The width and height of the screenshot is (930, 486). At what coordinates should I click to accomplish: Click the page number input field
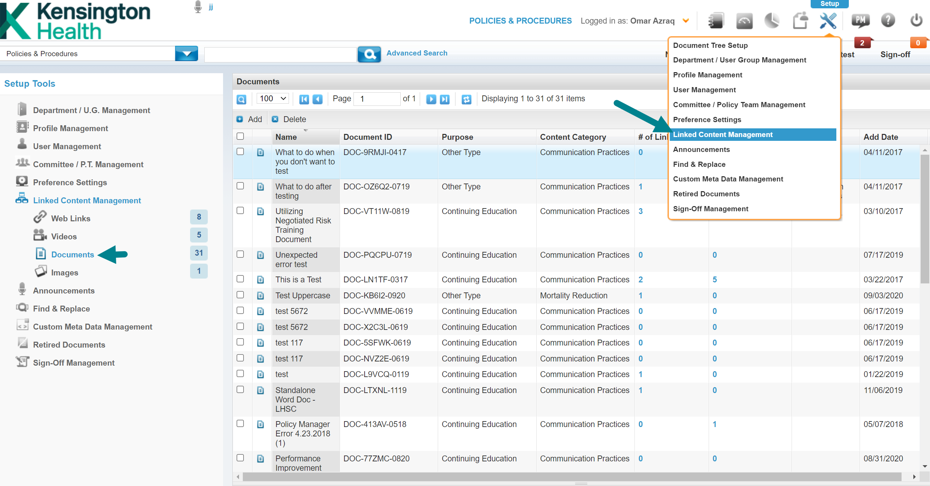point(377,99)
